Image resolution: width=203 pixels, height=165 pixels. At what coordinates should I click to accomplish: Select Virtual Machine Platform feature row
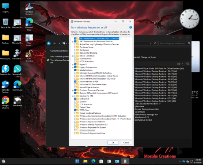click(x=90, y=113)
